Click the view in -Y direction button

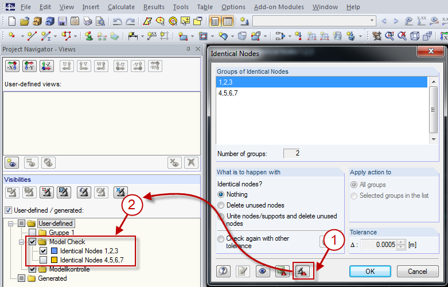29,66
